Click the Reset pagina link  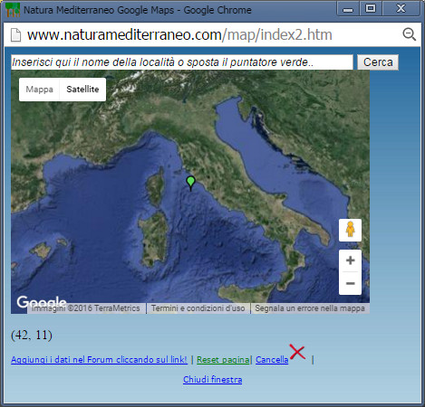point(223,360)
